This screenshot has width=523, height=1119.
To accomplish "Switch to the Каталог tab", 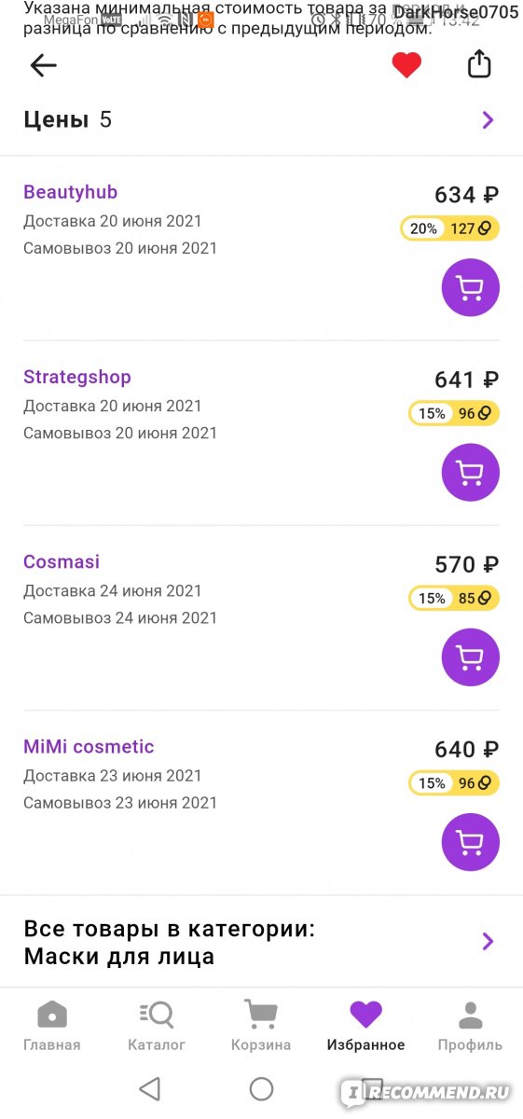I will [x=157, y=1026].
